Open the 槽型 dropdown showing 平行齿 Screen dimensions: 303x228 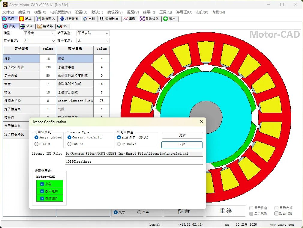(x=39, y=33)
